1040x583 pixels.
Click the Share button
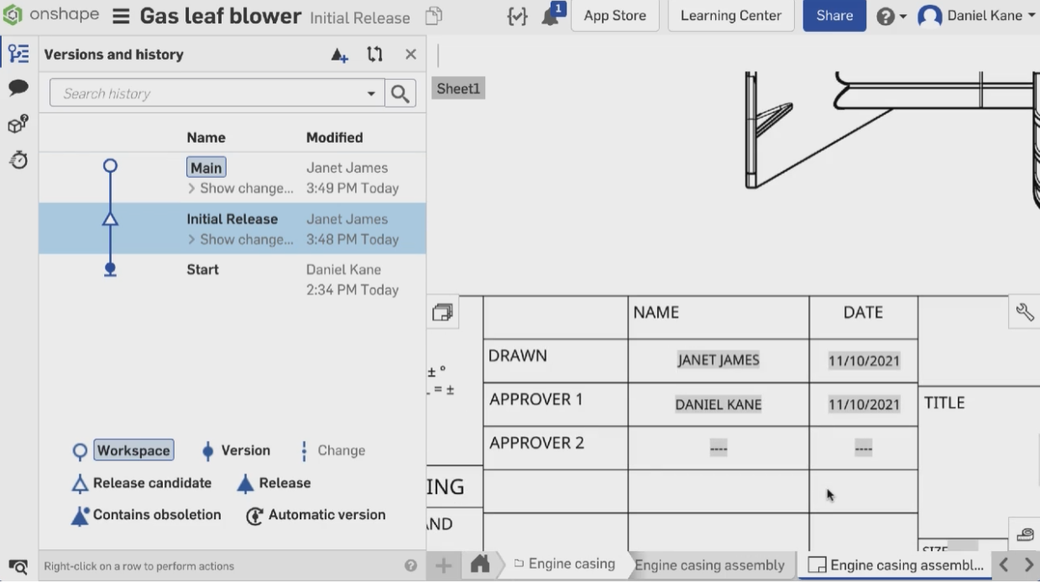(x=834, y=16)
